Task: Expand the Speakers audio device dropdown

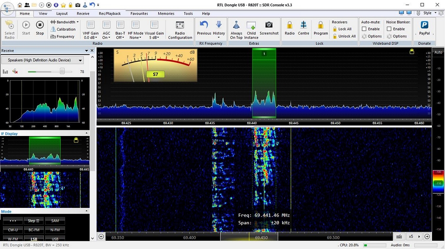Action: pyautogui.click(x=80, y=60)
